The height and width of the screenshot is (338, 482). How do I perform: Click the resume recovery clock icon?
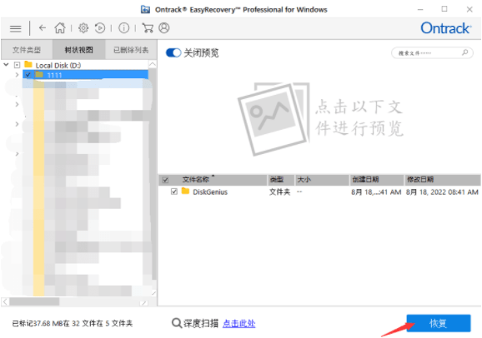click(100, 28)
